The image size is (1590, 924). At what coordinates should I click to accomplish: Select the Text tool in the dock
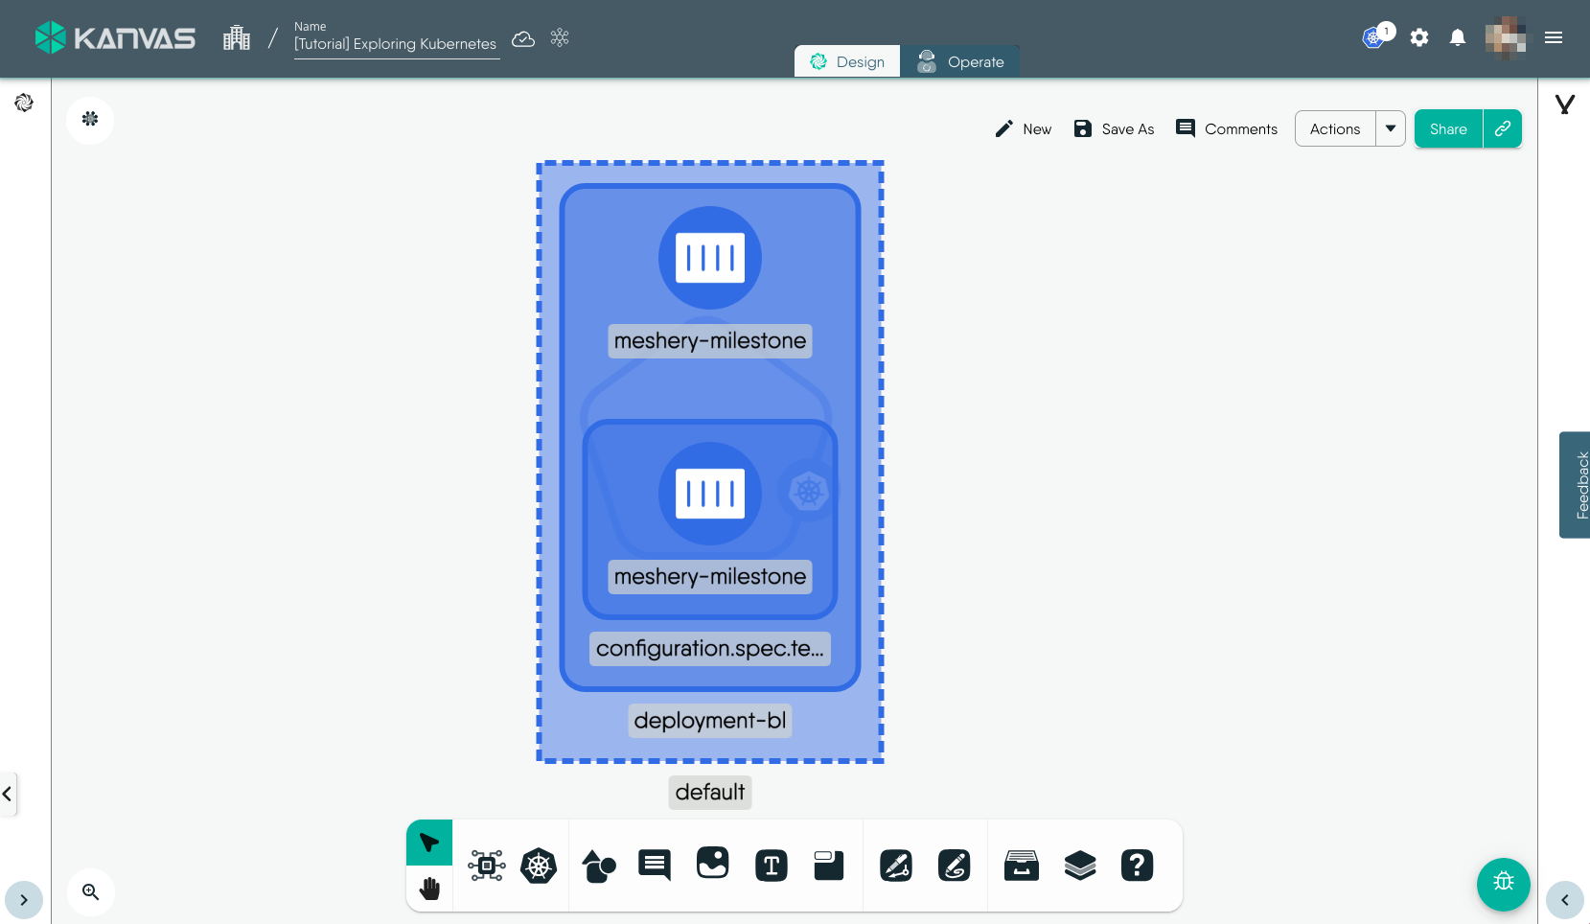click(x=772, y=866)
